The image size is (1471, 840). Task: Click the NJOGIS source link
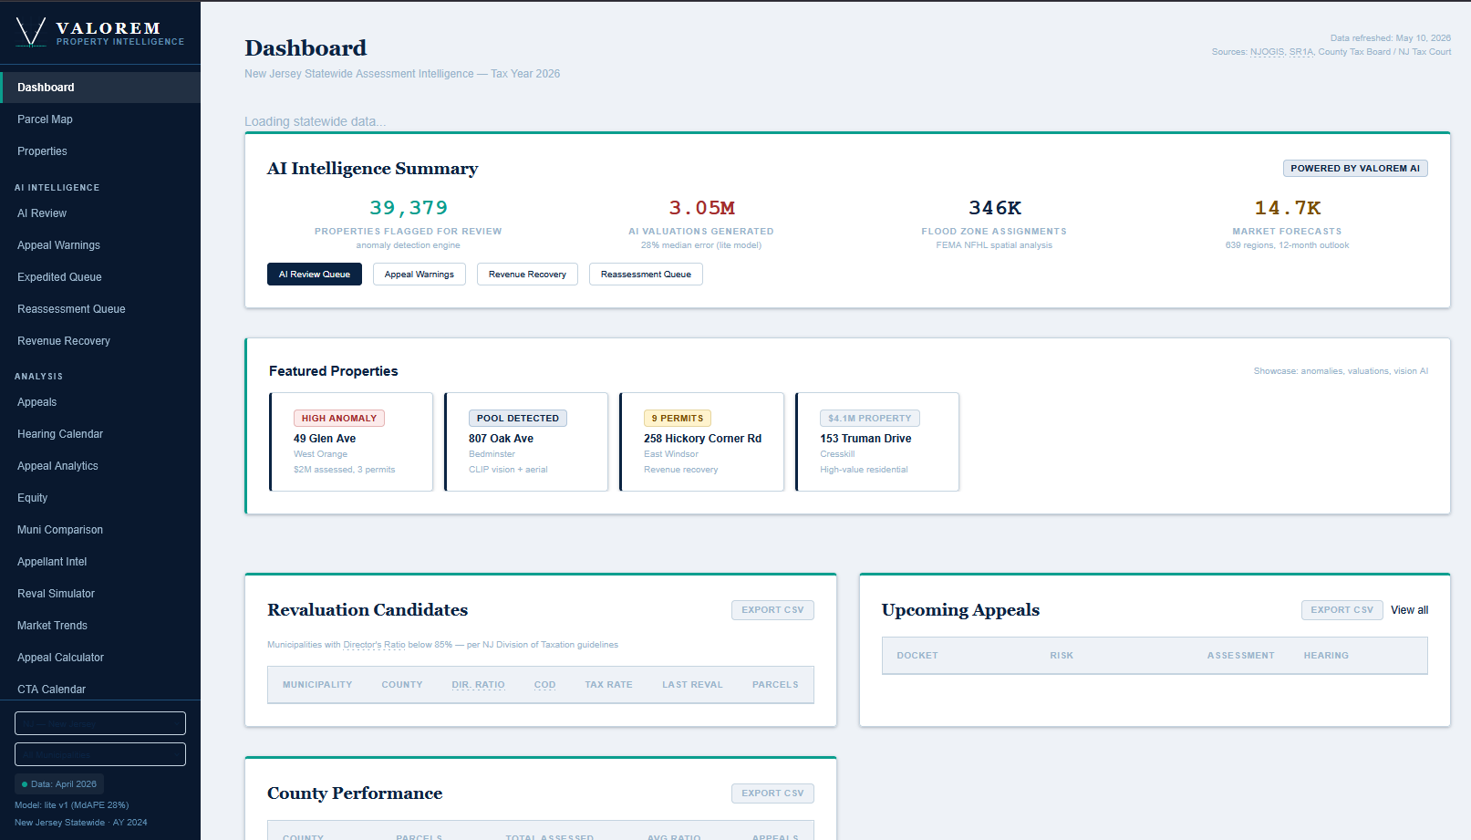[1267, 52]
